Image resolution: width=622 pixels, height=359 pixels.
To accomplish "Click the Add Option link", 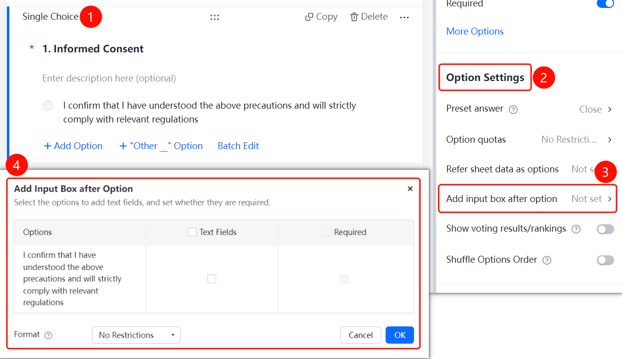I will 73,146.
